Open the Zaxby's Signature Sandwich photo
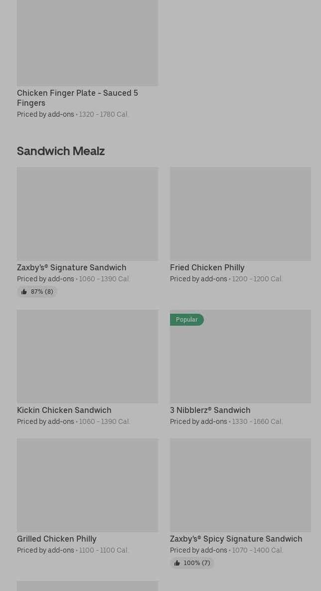 [x=87, y=213]
